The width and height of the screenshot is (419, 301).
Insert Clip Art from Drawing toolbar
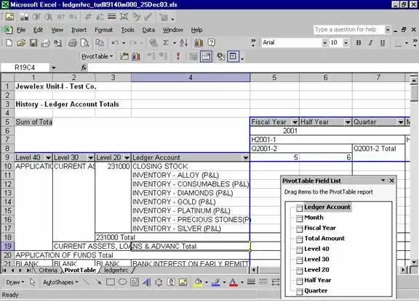[171, 282]
